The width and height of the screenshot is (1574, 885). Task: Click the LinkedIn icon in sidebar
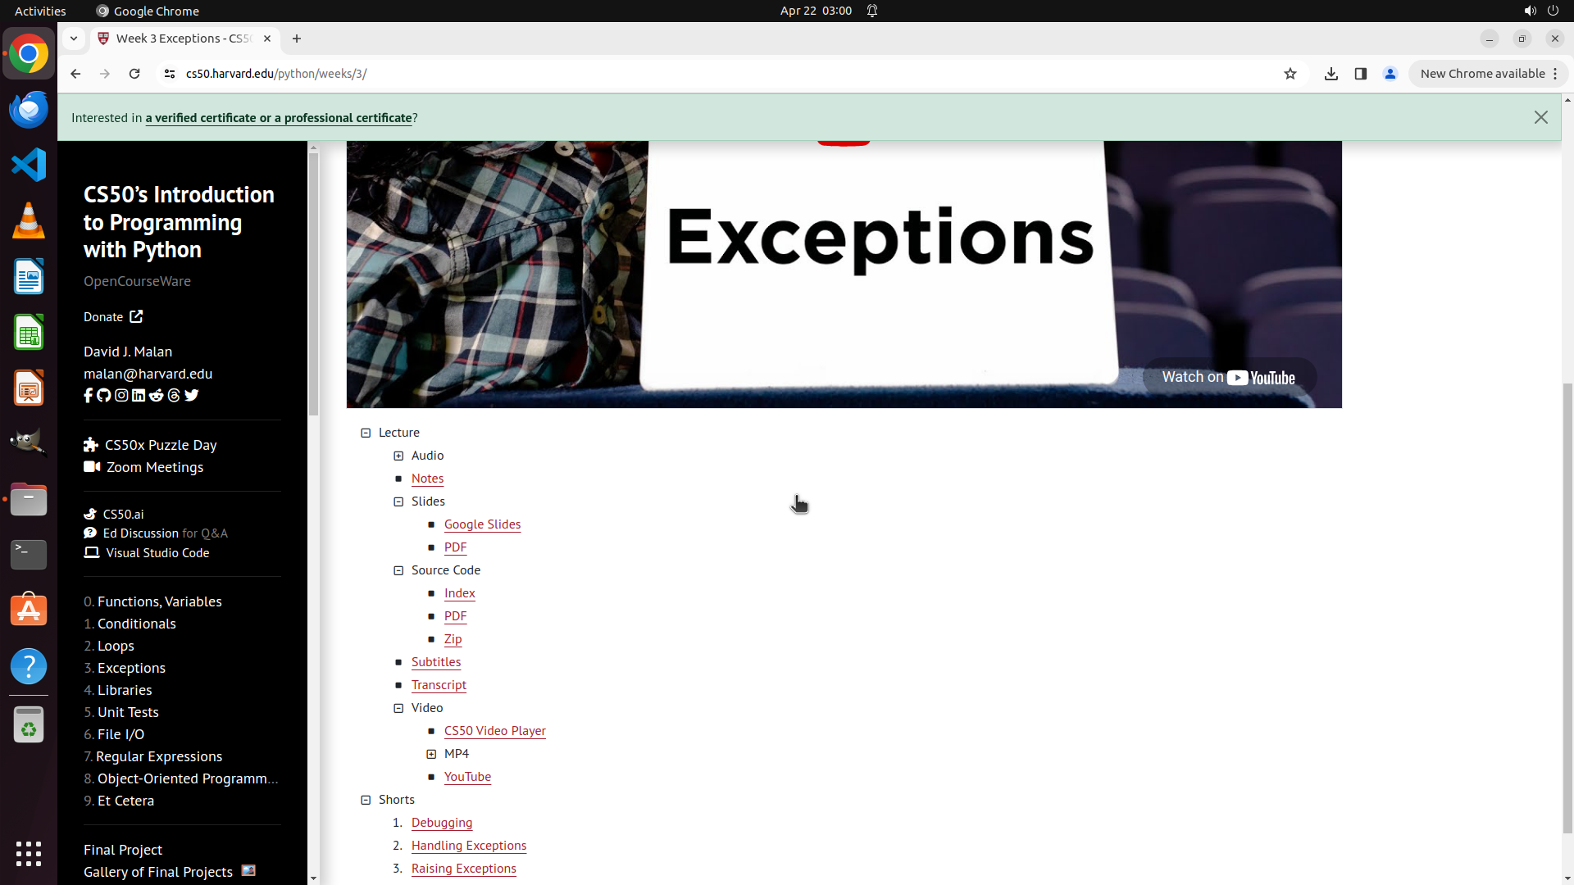[139, 396]
